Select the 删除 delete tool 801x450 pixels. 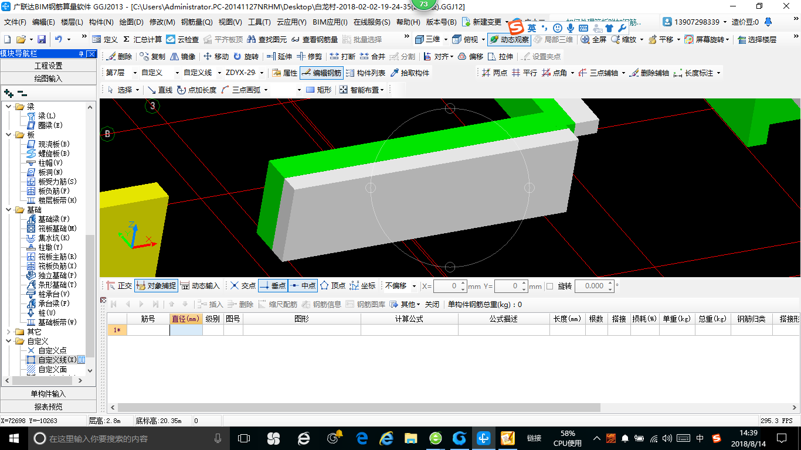click(120, 57)
